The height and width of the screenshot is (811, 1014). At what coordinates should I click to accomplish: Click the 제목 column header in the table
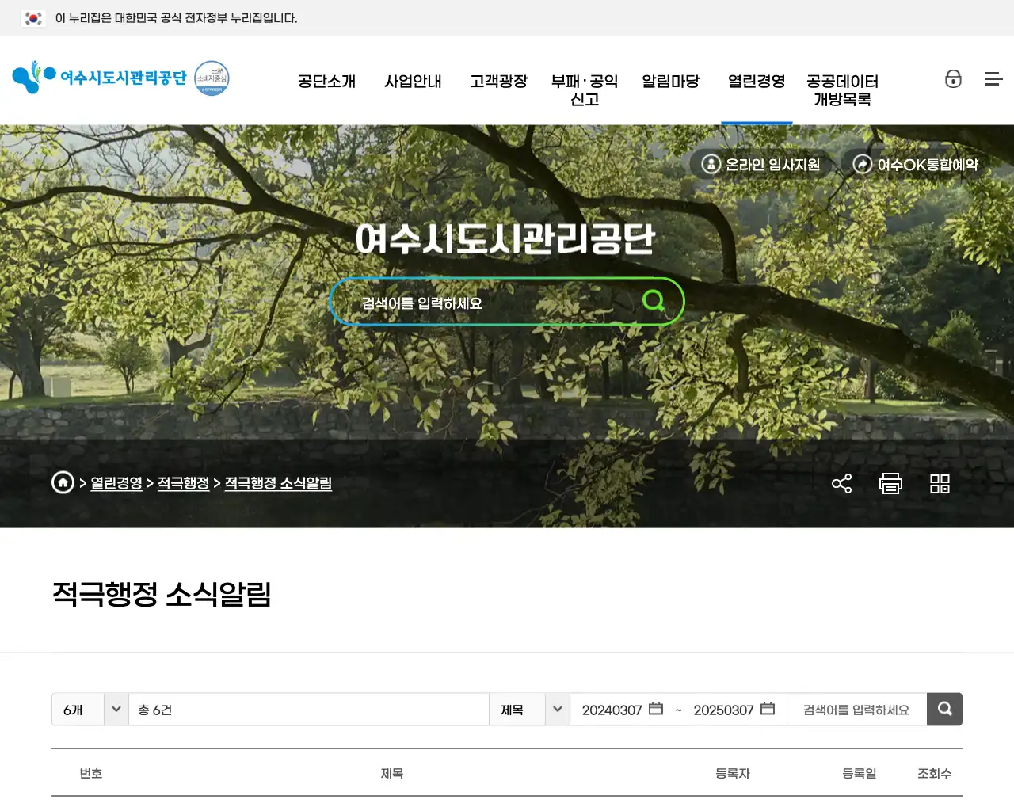point(392,773)
